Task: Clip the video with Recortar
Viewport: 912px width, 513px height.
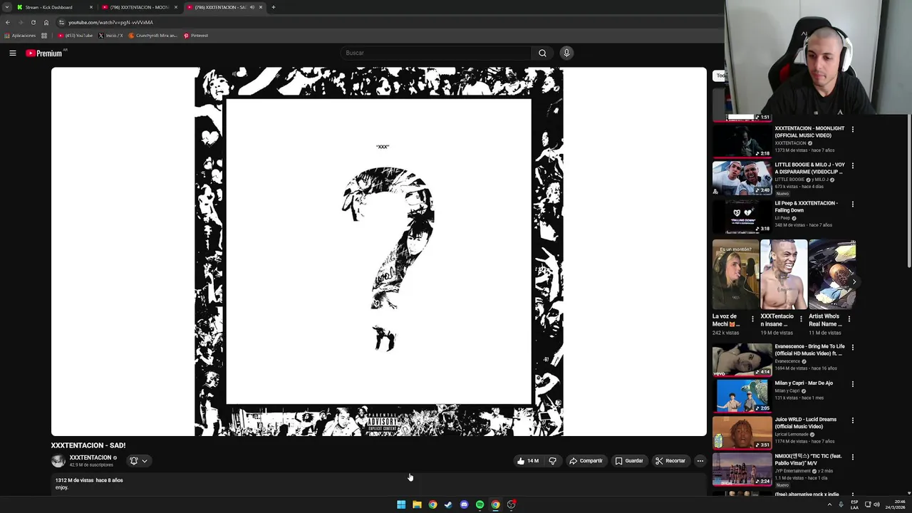Action: 670,461
